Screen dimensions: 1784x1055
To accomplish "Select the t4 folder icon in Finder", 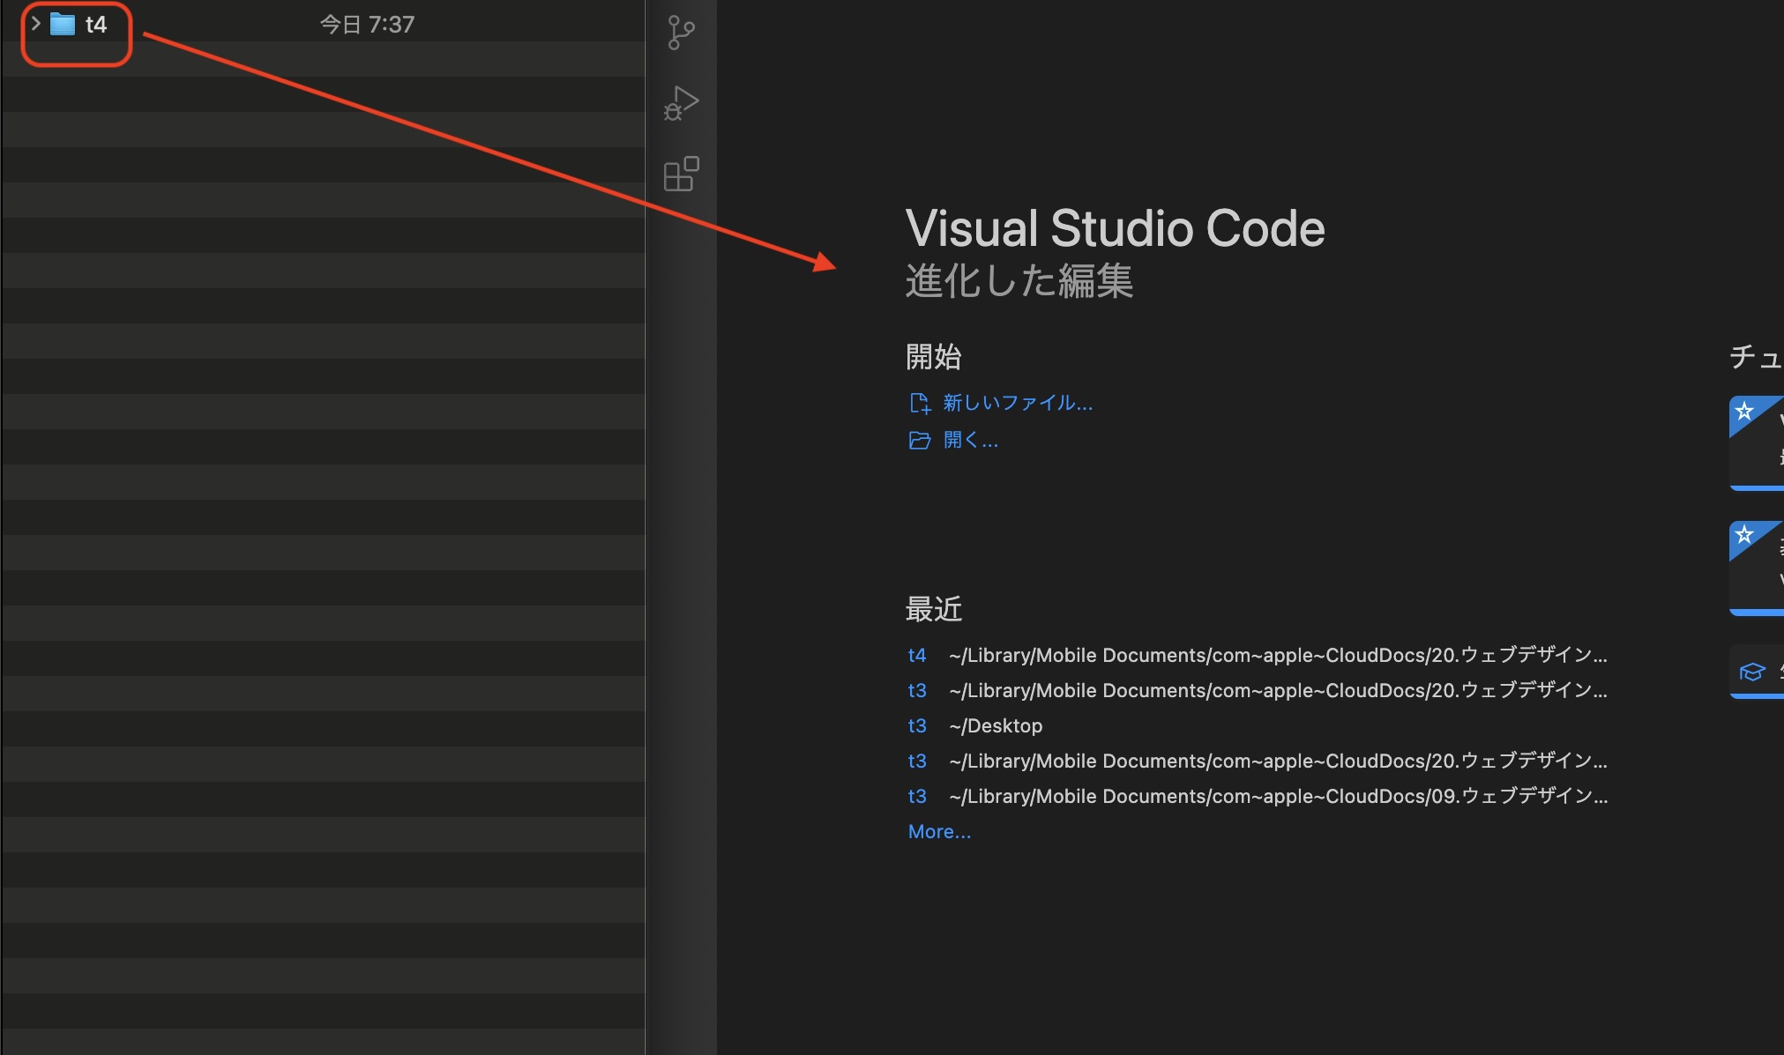I will pyautogui.click(x=63, y=25).
